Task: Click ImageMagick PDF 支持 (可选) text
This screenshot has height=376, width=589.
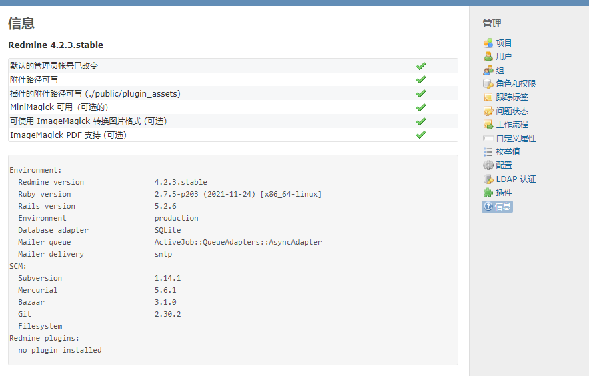Action: [x=68, y=135]
